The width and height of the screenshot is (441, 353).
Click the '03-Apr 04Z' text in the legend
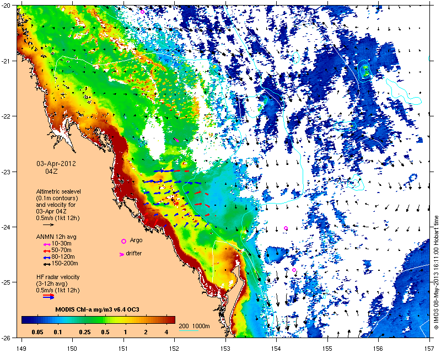51,211
